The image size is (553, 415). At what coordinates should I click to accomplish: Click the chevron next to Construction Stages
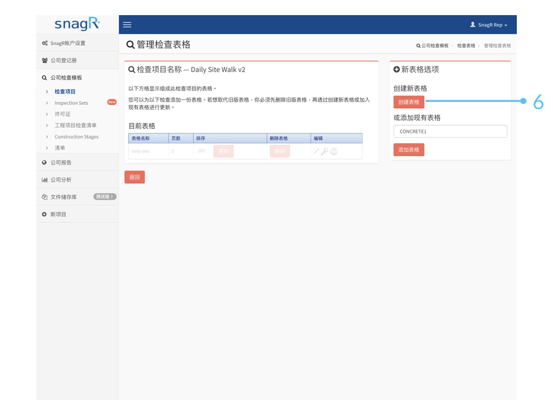pos(47,137)
